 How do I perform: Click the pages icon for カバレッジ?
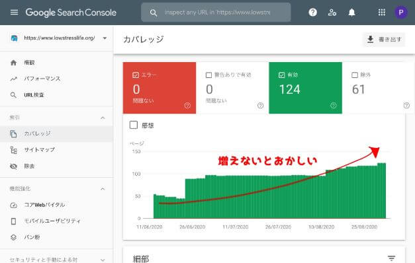pos(13,133)
